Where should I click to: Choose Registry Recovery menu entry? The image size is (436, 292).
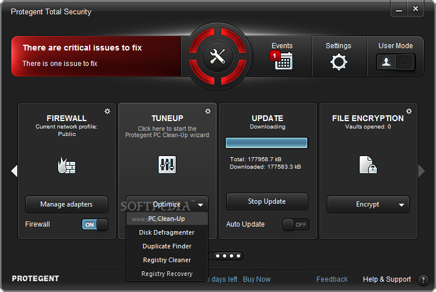(x=167, y=274)
